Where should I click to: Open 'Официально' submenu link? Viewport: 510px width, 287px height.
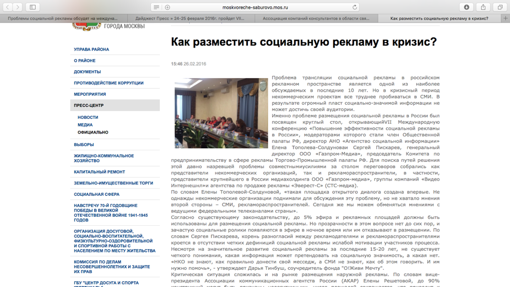[x=93, y=133]
